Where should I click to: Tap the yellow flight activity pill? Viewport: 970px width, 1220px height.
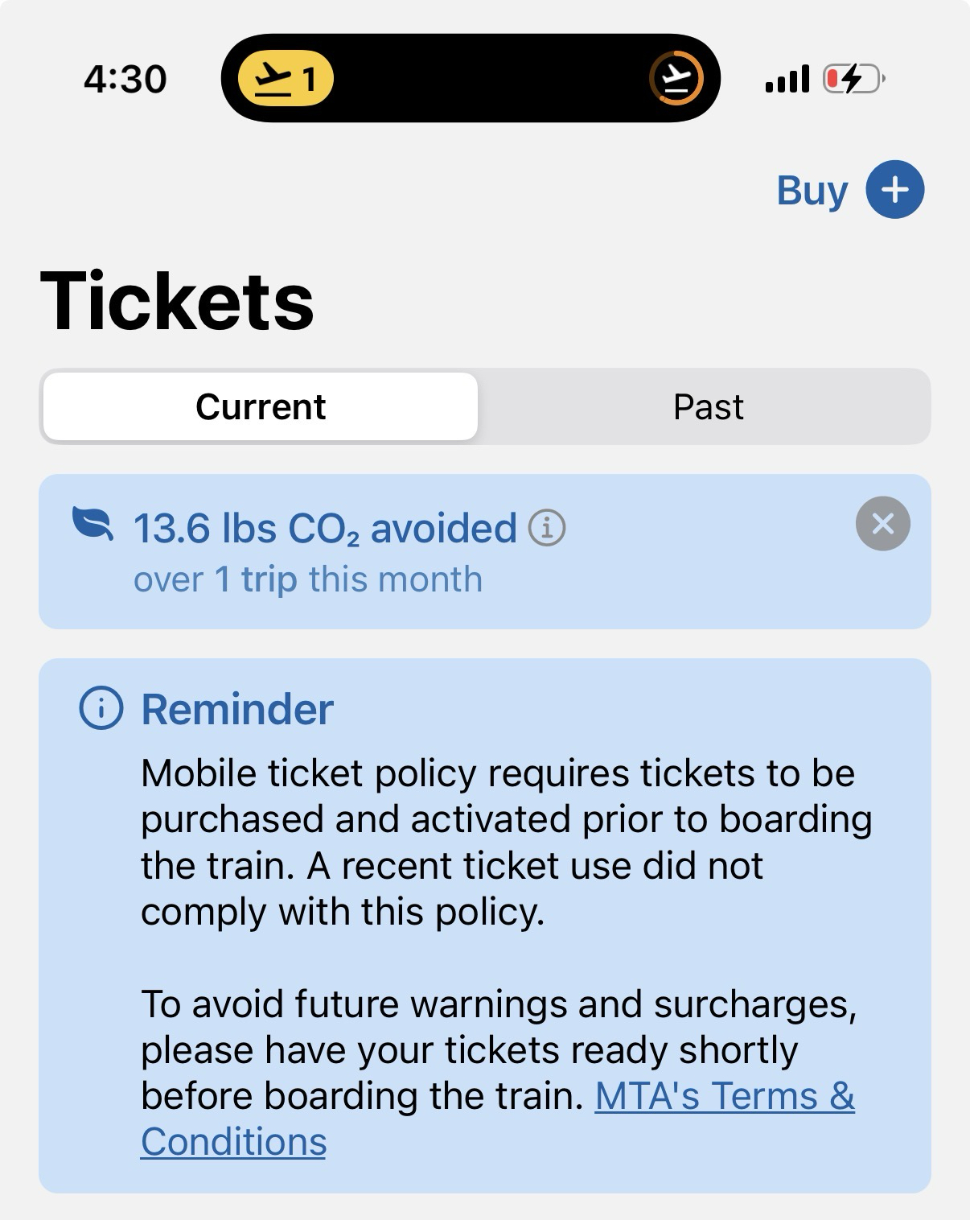pos(286,79)
